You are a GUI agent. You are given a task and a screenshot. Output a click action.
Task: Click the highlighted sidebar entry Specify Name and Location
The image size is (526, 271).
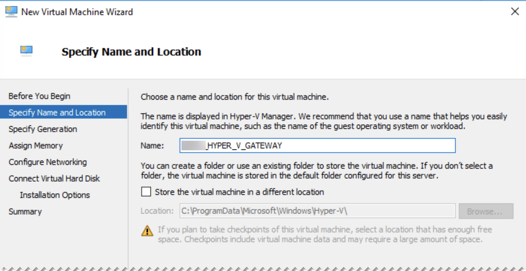(x=57, y=112)
